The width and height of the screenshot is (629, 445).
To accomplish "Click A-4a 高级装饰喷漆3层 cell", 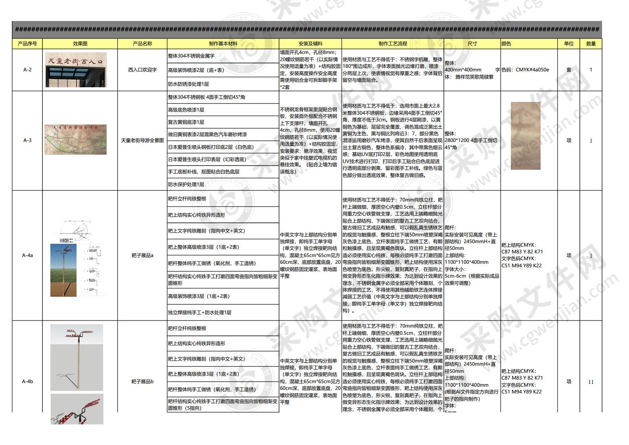I will [x=223, y=296].
